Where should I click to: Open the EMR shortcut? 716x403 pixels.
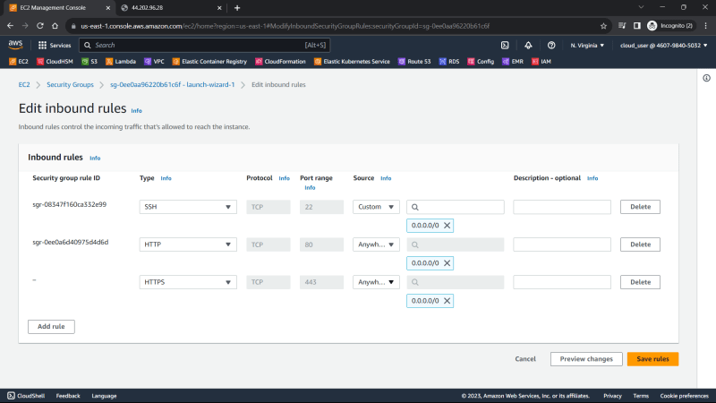pyautogui.click(x=513, y=61)
